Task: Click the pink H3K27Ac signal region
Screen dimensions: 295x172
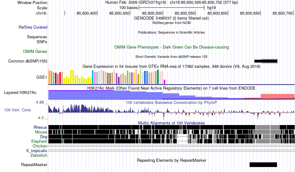Action: point(278,96)
